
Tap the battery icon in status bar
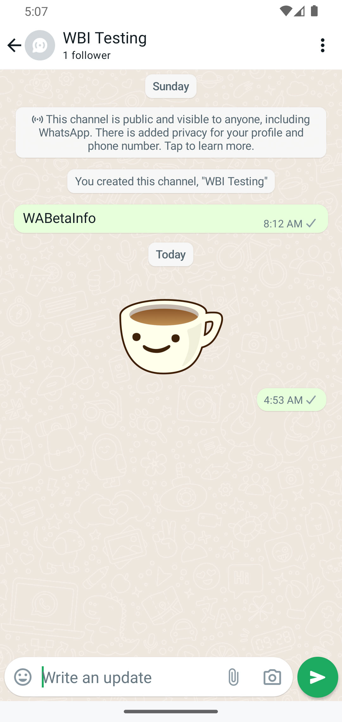tap(314, 11)
